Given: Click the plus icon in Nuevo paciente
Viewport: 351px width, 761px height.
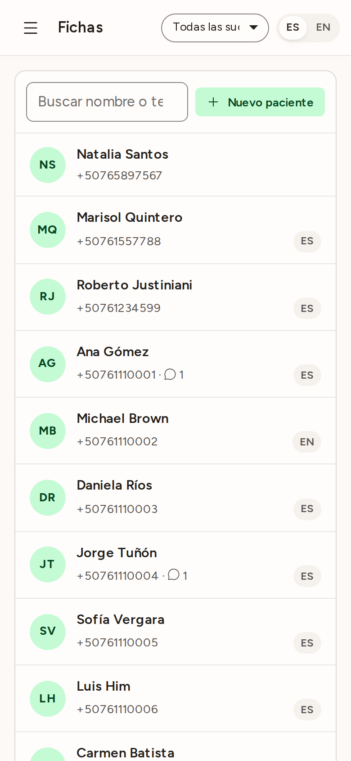Looking at the screenshot, I should click(x=213, y=102).
